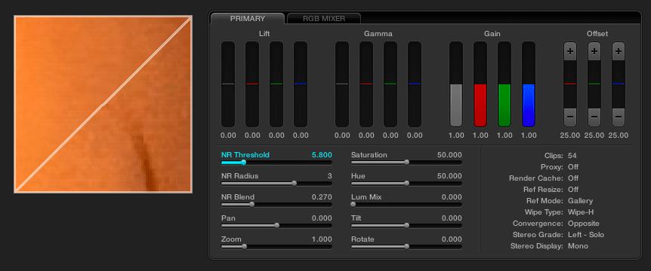Viewport: 651px width, 271px height.
Task: Click the Offset red plus button
Action: pyautogui.click(x=570, y=51)
